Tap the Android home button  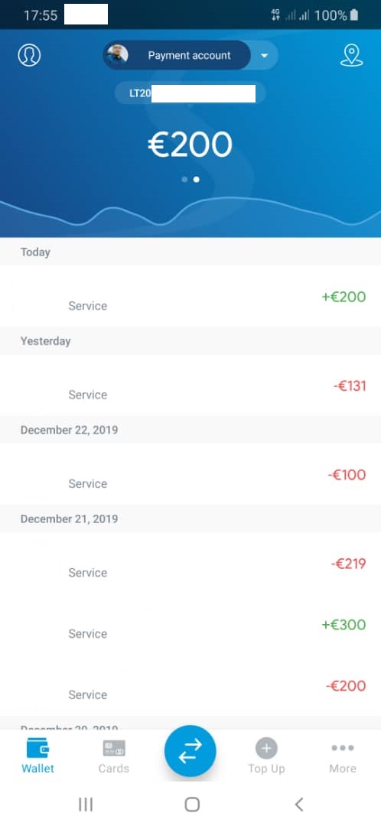tap(192, 805)
